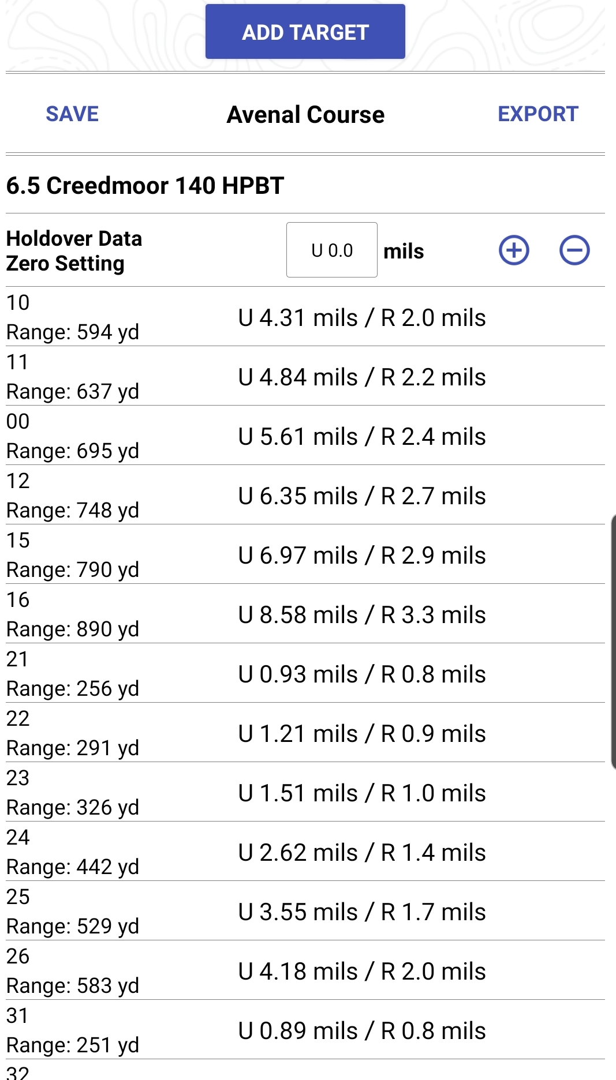Select target 25 at 529 yd
This screenshot has width=616, height=1080.
[305, 911]
